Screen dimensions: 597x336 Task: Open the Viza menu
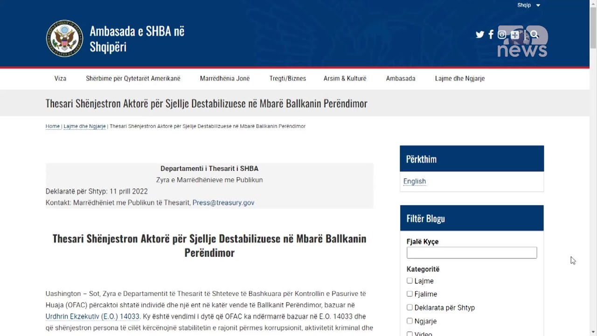coord(60,78)
